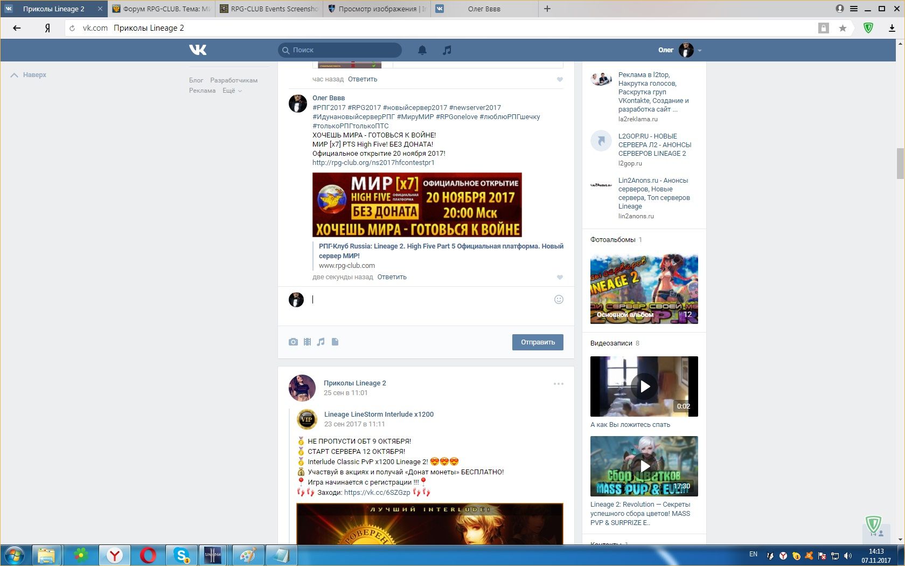
Task: Click Наверх to go to top
Action: [x=29, y=75]
